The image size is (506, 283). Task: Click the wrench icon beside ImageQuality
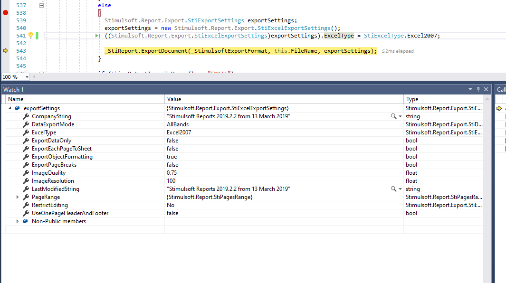click(x=26, y=173)
